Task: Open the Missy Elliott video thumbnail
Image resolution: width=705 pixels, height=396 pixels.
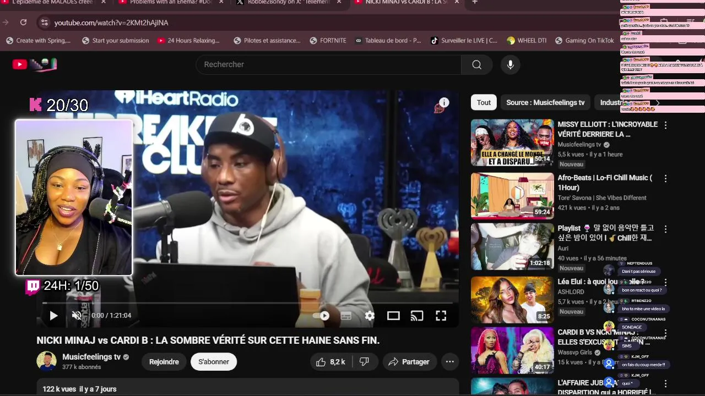Action: (512, 142)
